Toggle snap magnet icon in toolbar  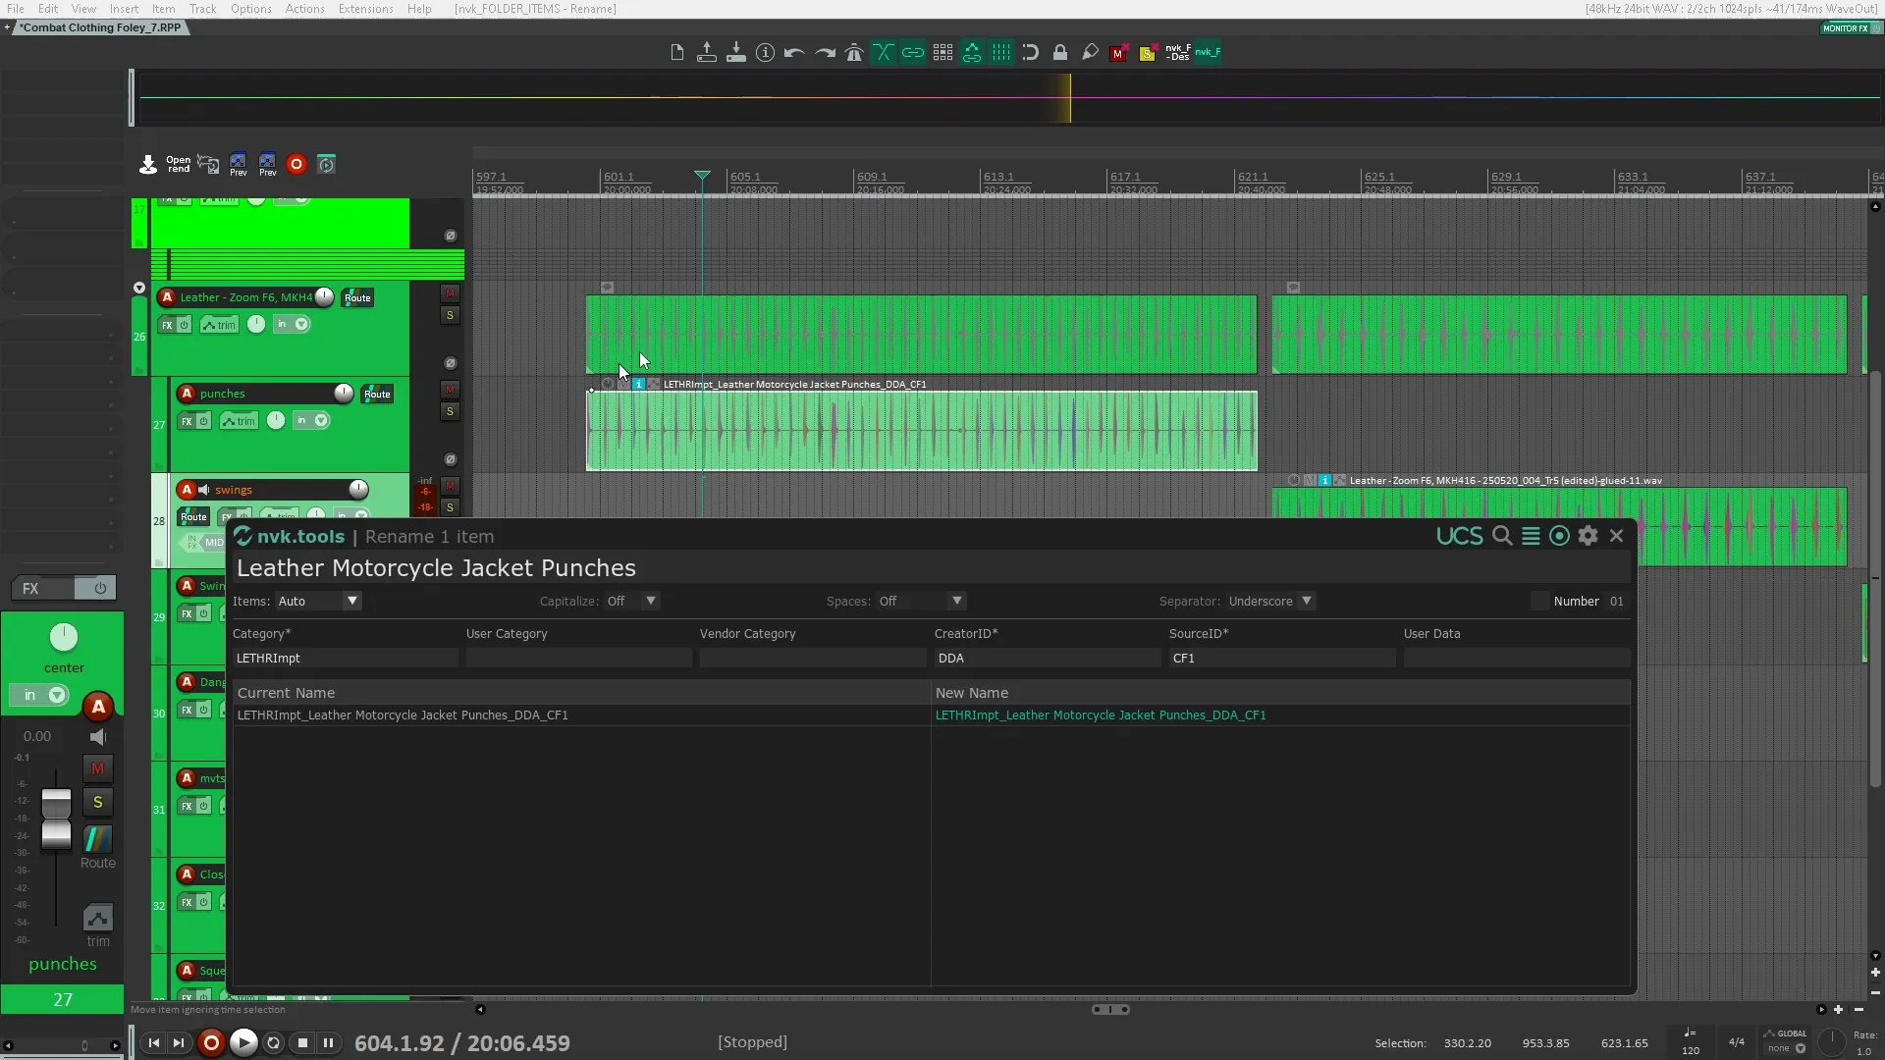[1030, 53]
